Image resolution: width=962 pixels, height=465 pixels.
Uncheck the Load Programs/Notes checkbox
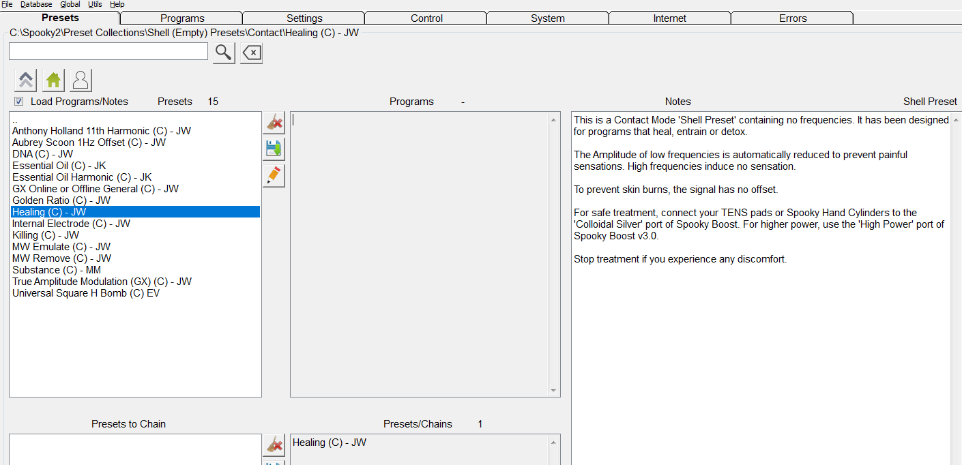[19, 102]
